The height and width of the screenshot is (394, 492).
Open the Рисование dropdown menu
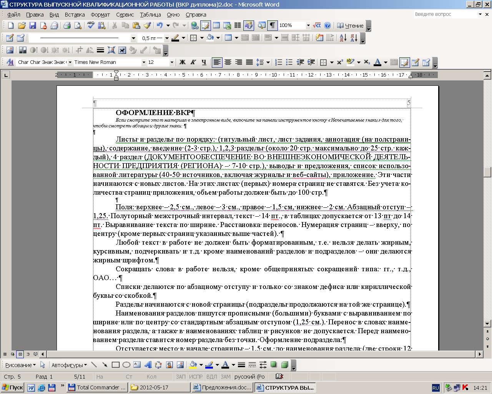pos(20,365)
